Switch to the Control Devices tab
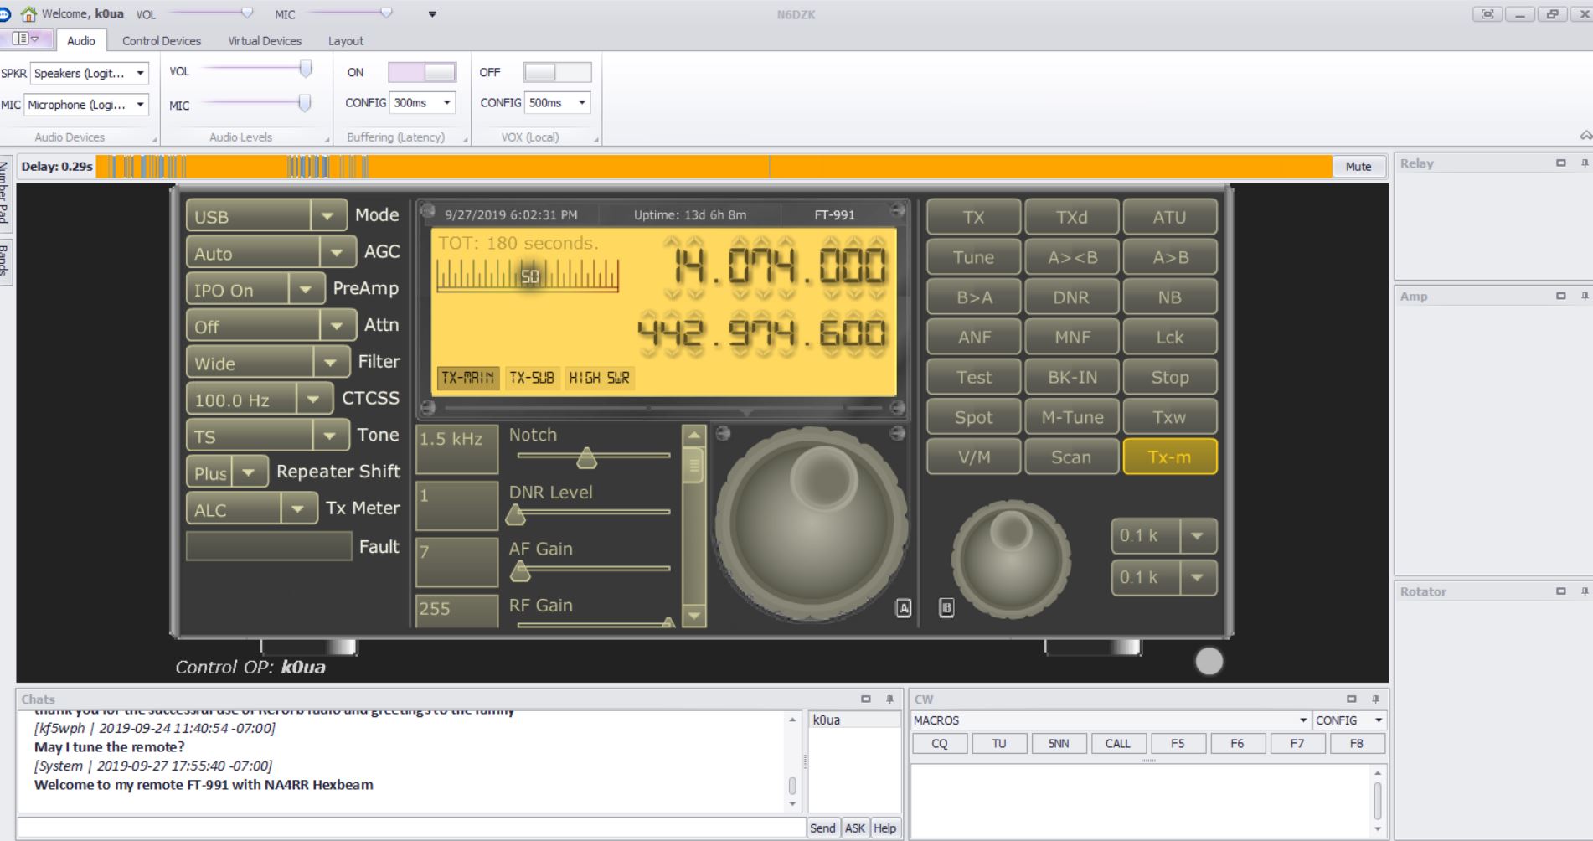This screenshot has width=1593, height=841. (162, 40)
